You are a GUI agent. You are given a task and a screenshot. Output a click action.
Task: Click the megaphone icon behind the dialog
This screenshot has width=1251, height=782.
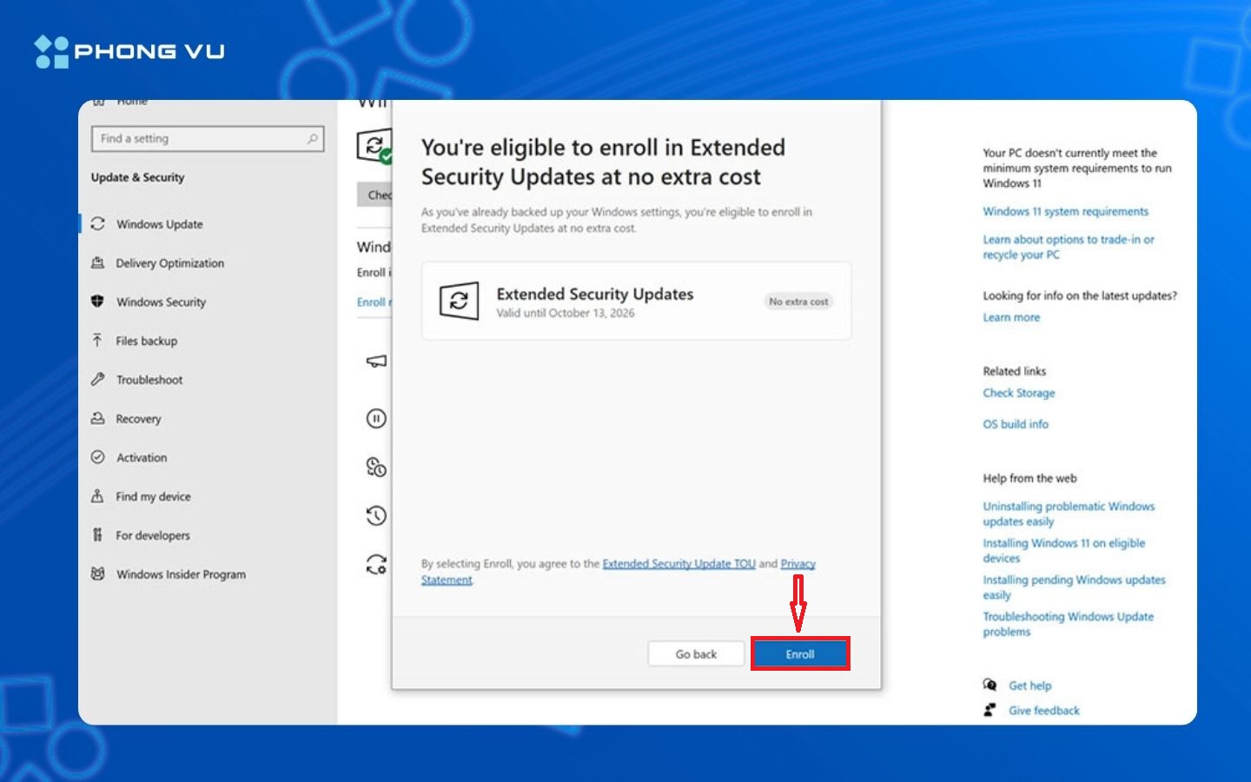(376, 361)
